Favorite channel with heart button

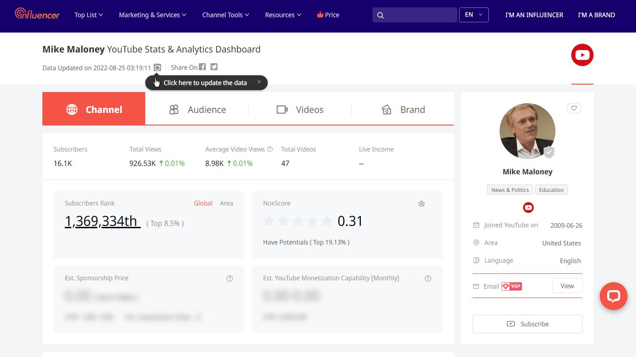click(574, 108)
